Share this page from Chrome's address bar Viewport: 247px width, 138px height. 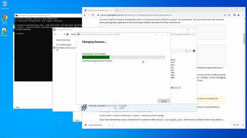point(225,15)
